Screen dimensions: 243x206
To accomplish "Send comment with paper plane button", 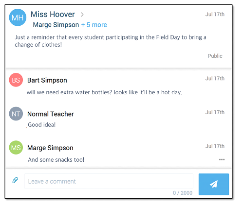I will (x=214, y=184).
